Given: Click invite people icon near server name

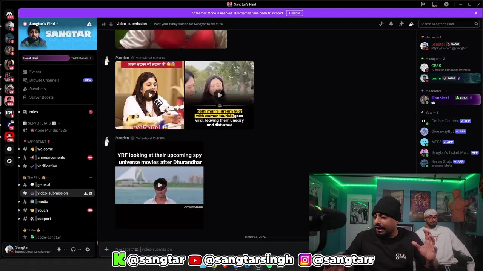Looking at the screenshot, I should [89, 24].
